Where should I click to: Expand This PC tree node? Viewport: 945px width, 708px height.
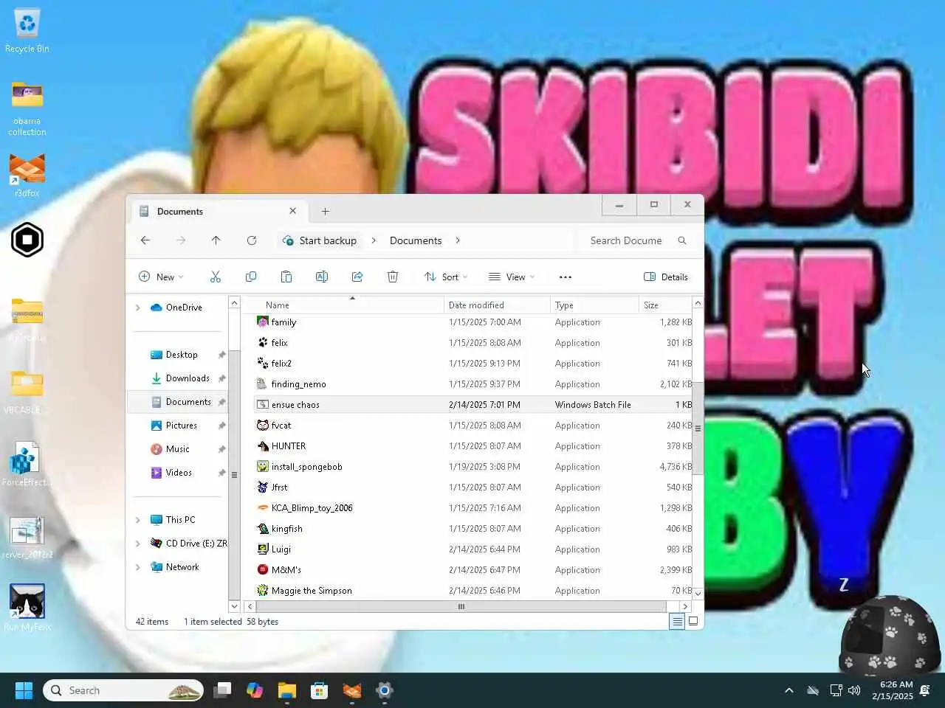[x=138, y=520]
